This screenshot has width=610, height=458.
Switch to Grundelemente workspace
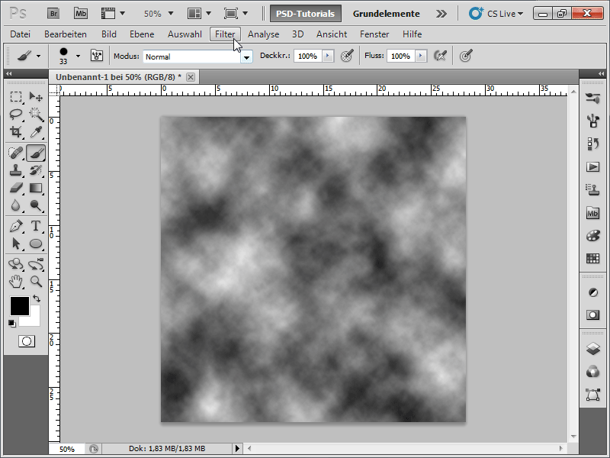tap(386, 14)
